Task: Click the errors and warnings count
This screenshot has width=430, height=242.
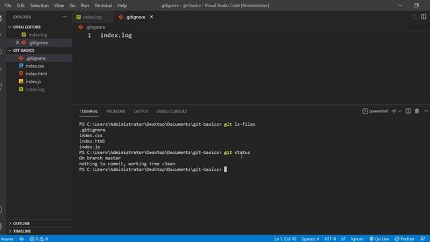Action: click(x=39, y=239)
